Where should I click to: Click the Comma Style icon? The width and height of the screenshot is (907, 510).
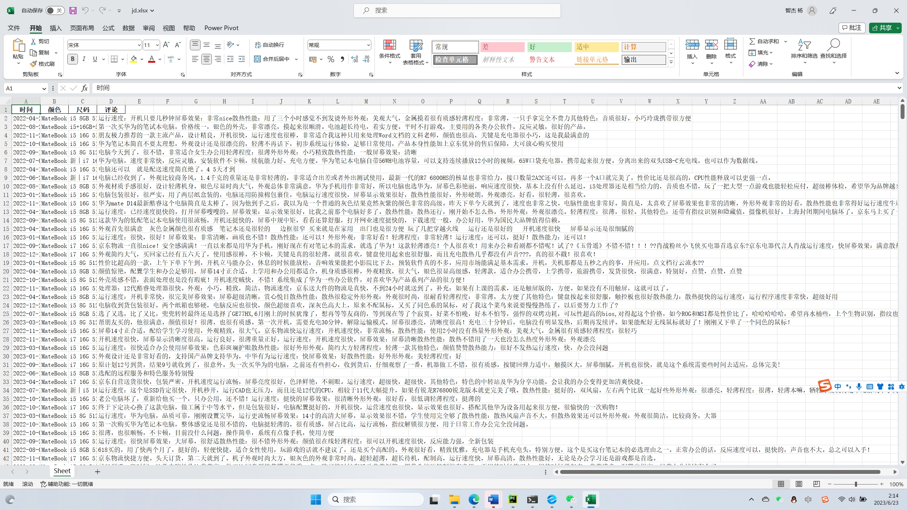pos(342,59)
